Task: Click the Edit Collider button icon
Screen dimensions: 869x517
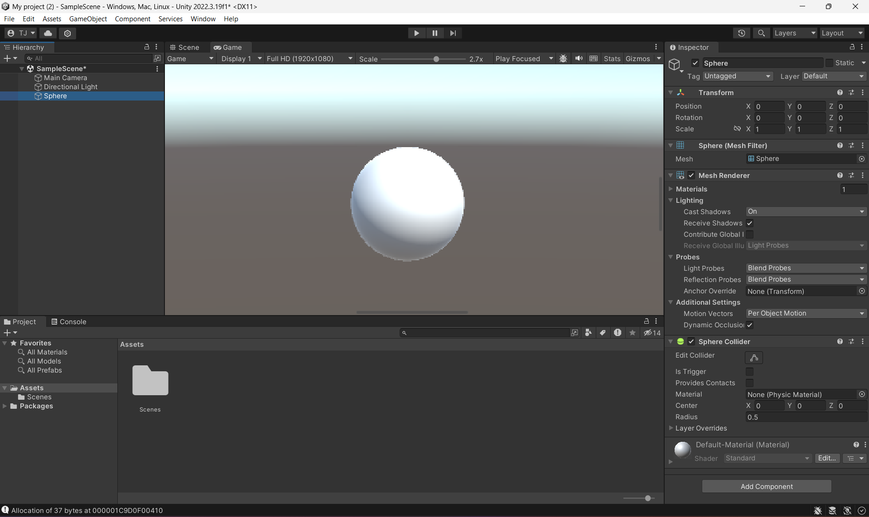Action: (754, 358)
